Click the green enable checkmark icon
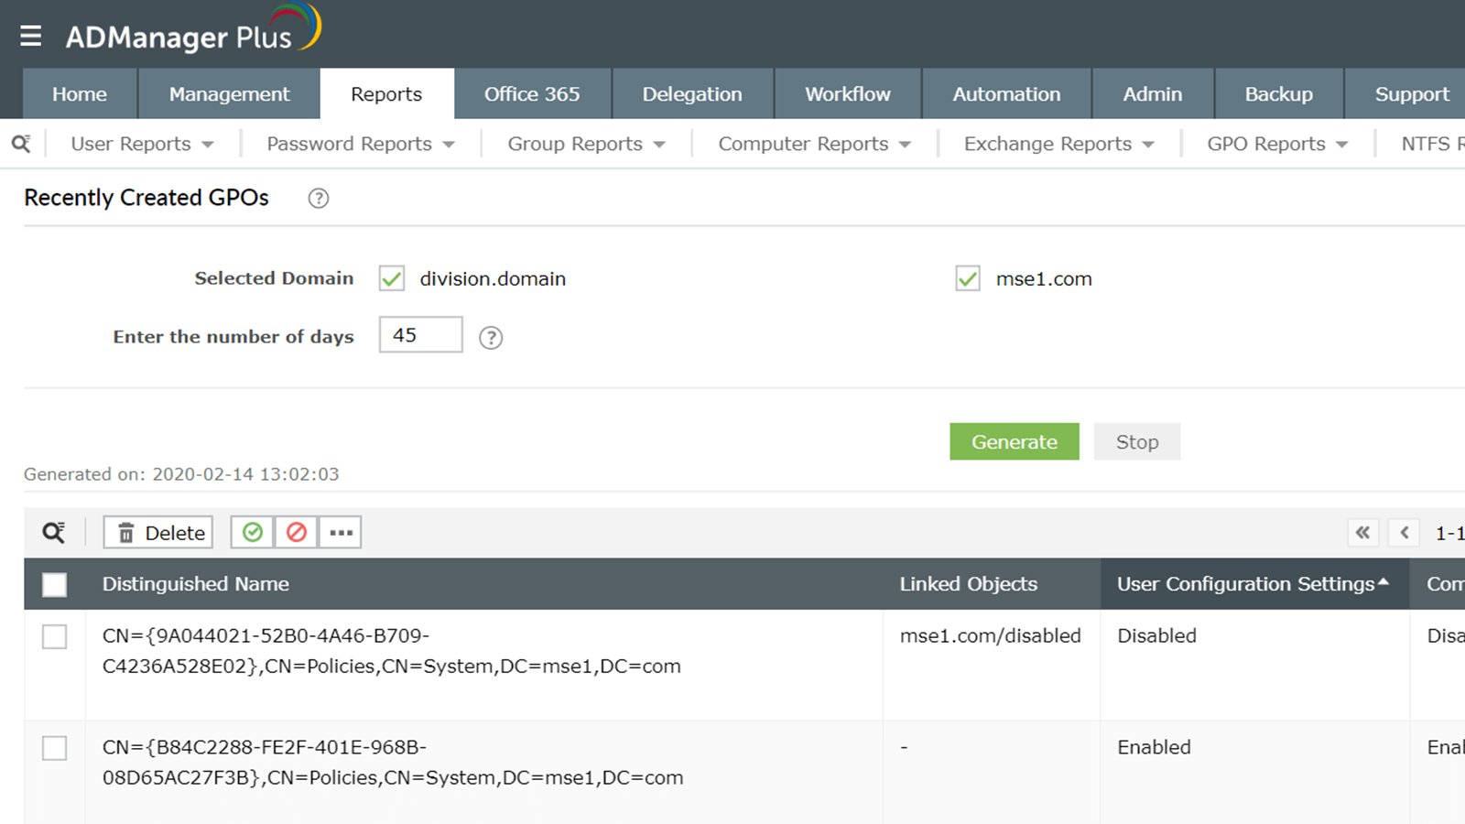The height and width of the screenshot is (824, 1465). [253, 533]
